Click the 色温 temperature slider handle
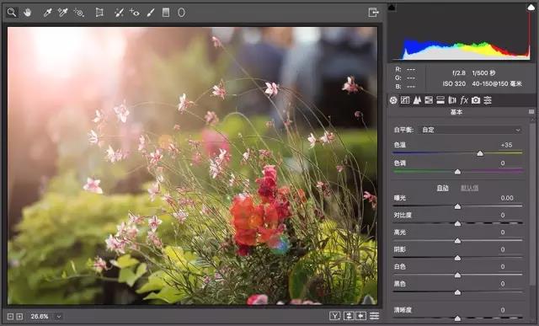539x326 pixels. [480, 153]
